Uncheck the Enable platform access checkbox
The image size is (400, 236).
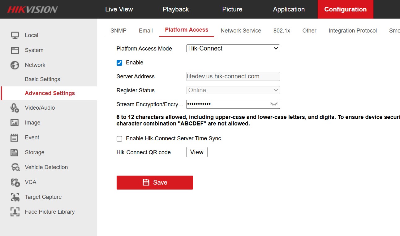pyautogui.click(x=119, y=63)
